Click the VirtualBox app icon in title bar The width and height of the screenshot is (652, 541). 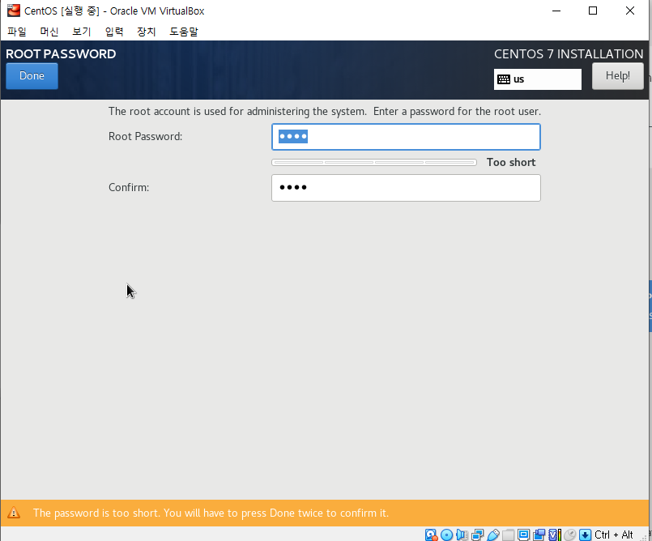click(x=13, y=11)
